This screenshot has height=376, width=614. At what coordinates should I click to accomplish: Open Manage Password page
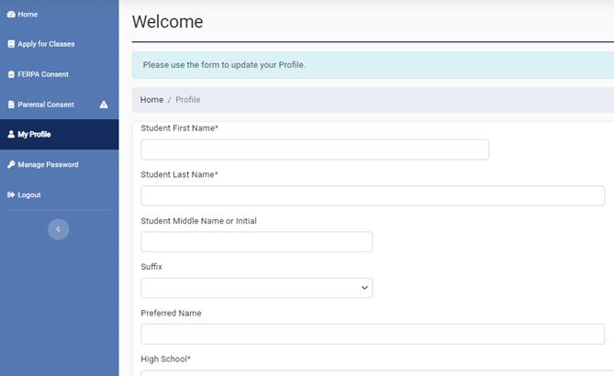59,164
